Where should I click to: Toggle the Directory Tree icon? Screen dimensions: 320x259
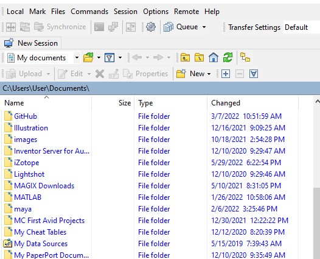click(x=245, y=57)
